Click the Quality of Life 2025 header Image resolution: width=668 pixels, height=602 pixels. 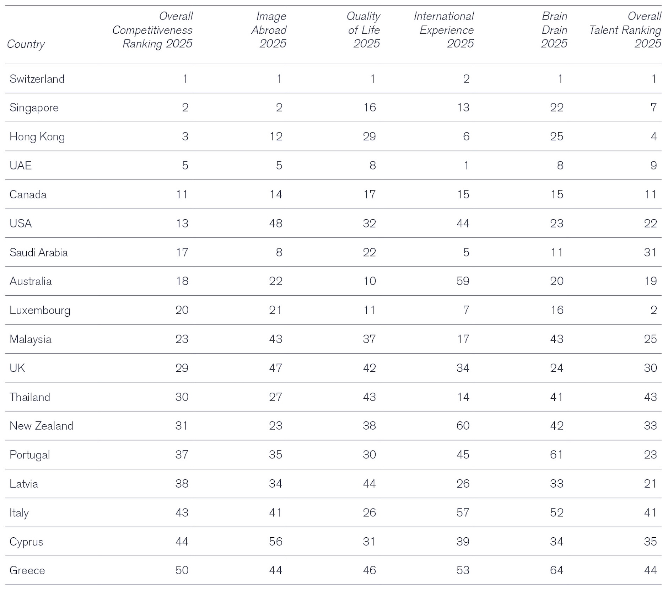coord(363,30)
